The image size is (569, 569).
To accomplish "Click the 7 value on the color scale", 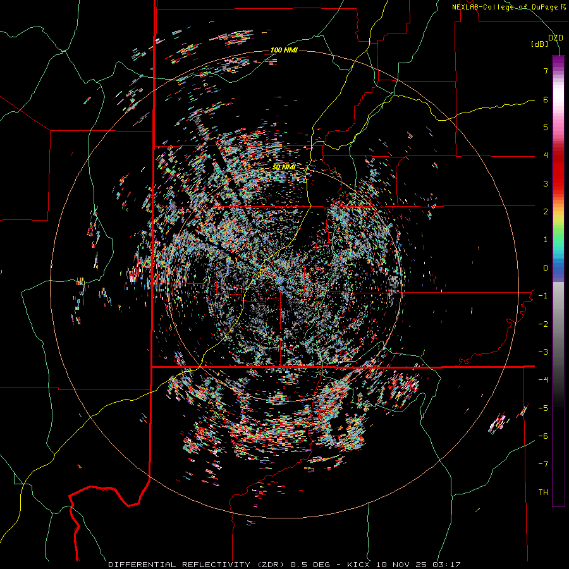I will 546,71.
